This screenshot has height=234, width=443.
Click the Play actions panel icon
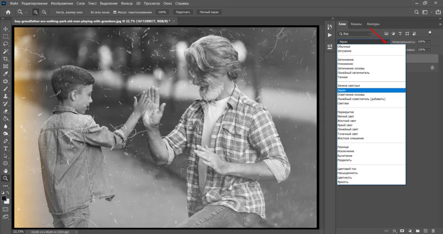tap(330, 34)
